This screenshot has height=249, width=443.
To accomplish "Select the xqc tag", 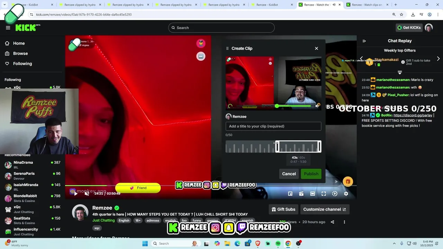I will 97,228.
